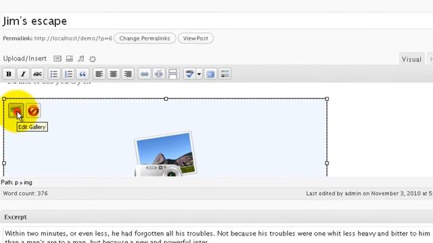The height and width of the screenshot is (243, 433).
Task: Show the kitchen sink toolbar row
Action: (225, 74)
